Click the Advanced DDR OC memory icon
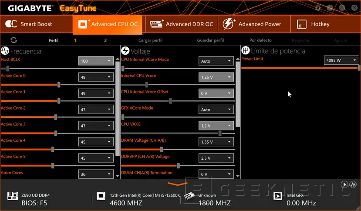Viewport: 361px width, 211px height. tap(157, 24)
